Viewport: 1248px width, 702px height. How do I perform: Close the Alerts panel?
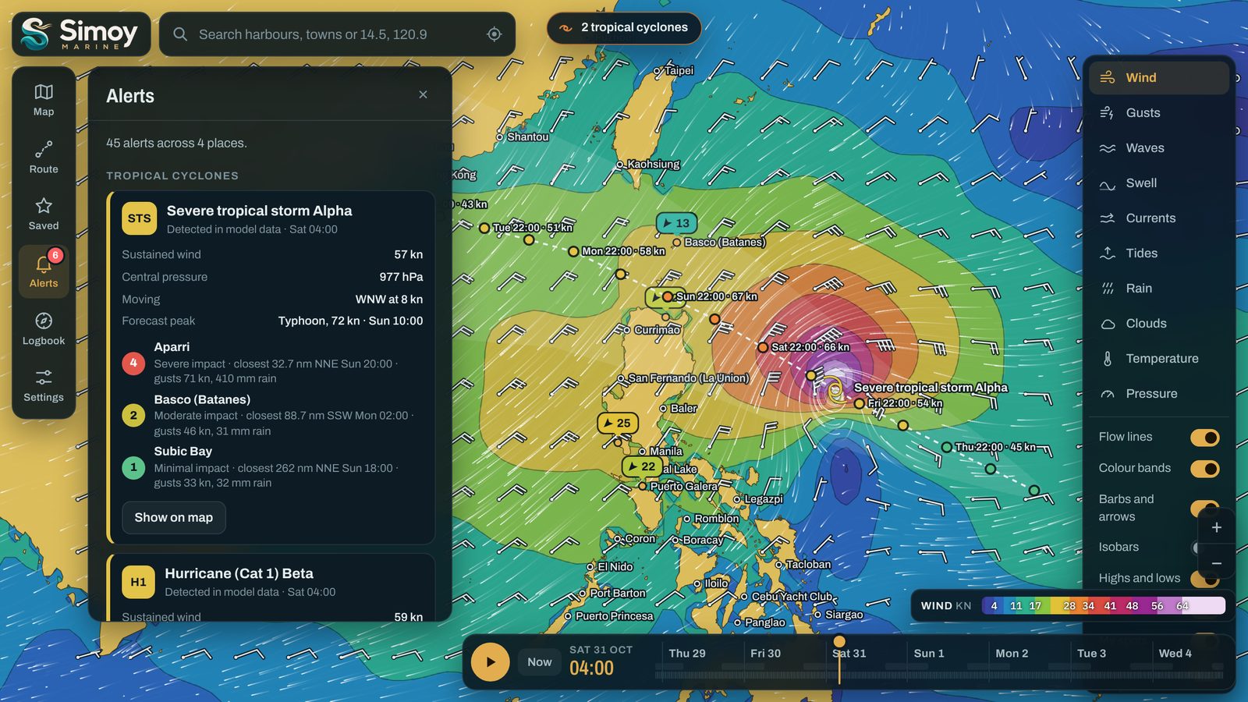click(423, 94)
